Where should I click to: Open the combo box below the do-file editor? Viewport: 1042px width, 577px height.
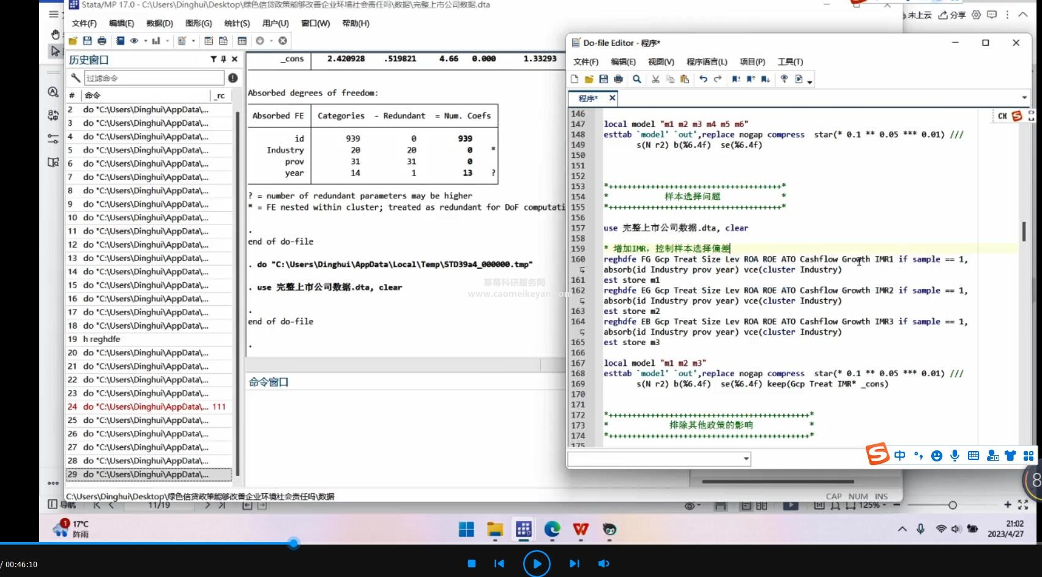(659, 458)
